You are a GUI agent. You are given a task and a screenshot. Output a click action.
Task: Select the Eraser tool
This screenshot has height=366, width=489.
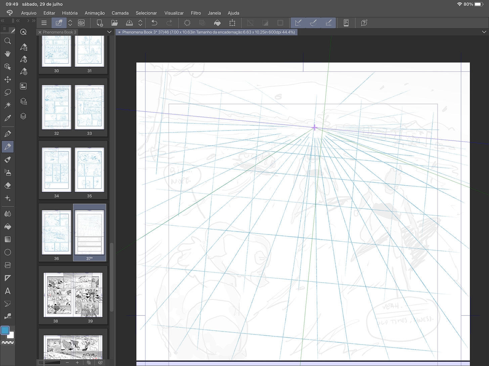[7, 186]
